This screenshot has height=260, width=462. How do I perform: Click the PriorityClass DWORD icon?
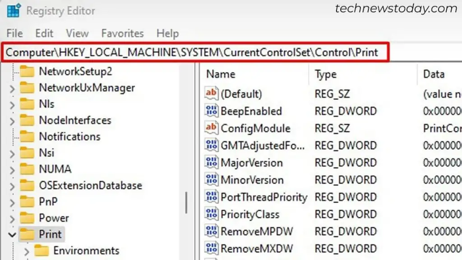coord(212,214)
